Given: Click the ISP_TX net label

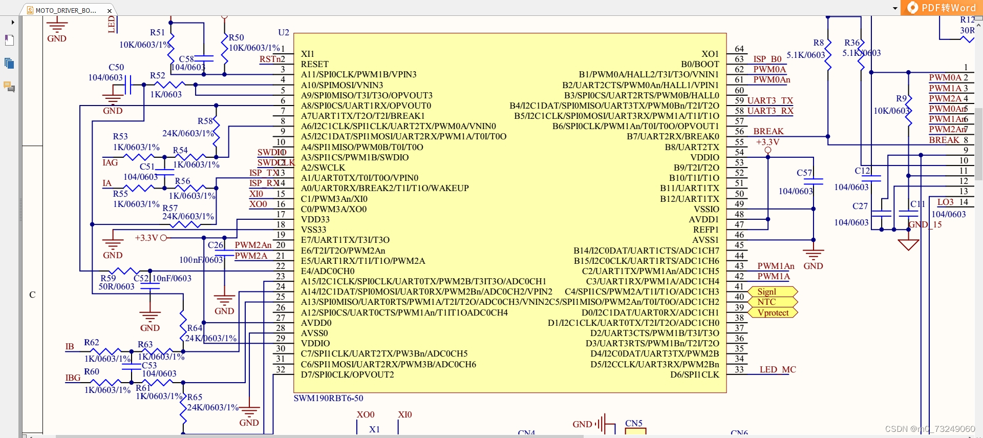Looking at the screenshot, I should coord(264,173).
